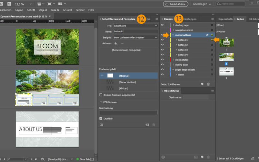Open the Tabelle menu
259x162 pixels.
[x=55, y=10]
